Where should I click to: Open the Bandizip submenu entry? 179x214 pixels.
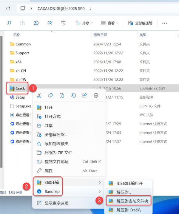click(x=69, y=191)
